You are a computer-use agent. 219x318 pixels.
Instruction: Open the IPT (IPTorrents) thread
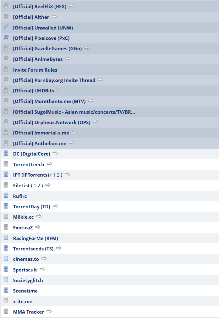[31, 175]
